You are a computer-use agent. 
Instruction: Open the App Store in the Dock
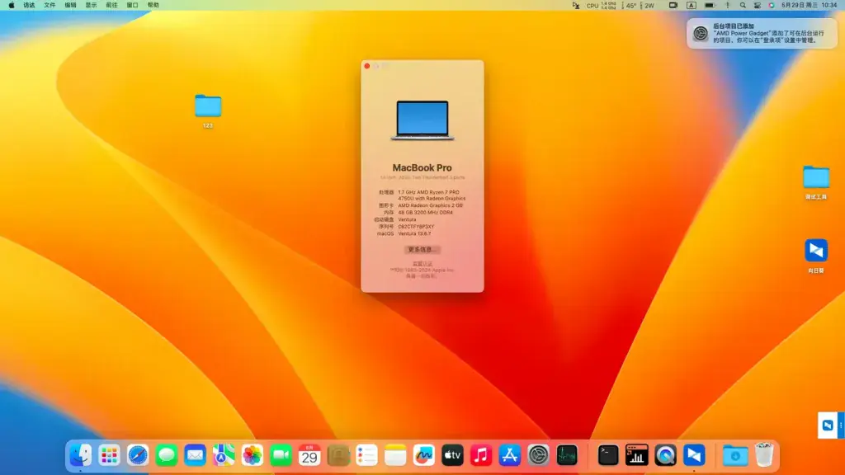tap(509, 455)
